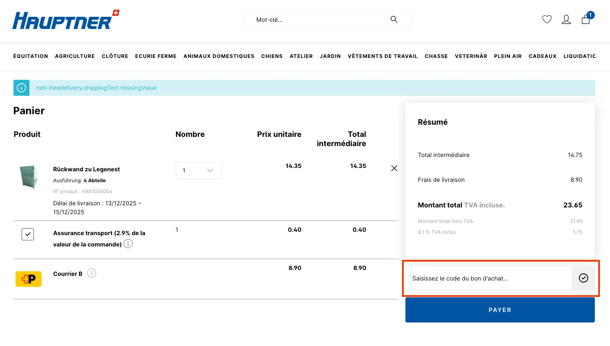The width and height of the screenshot is (610, 346).
Task: Open the ÉQUITATION menu item
Action: 30,56
